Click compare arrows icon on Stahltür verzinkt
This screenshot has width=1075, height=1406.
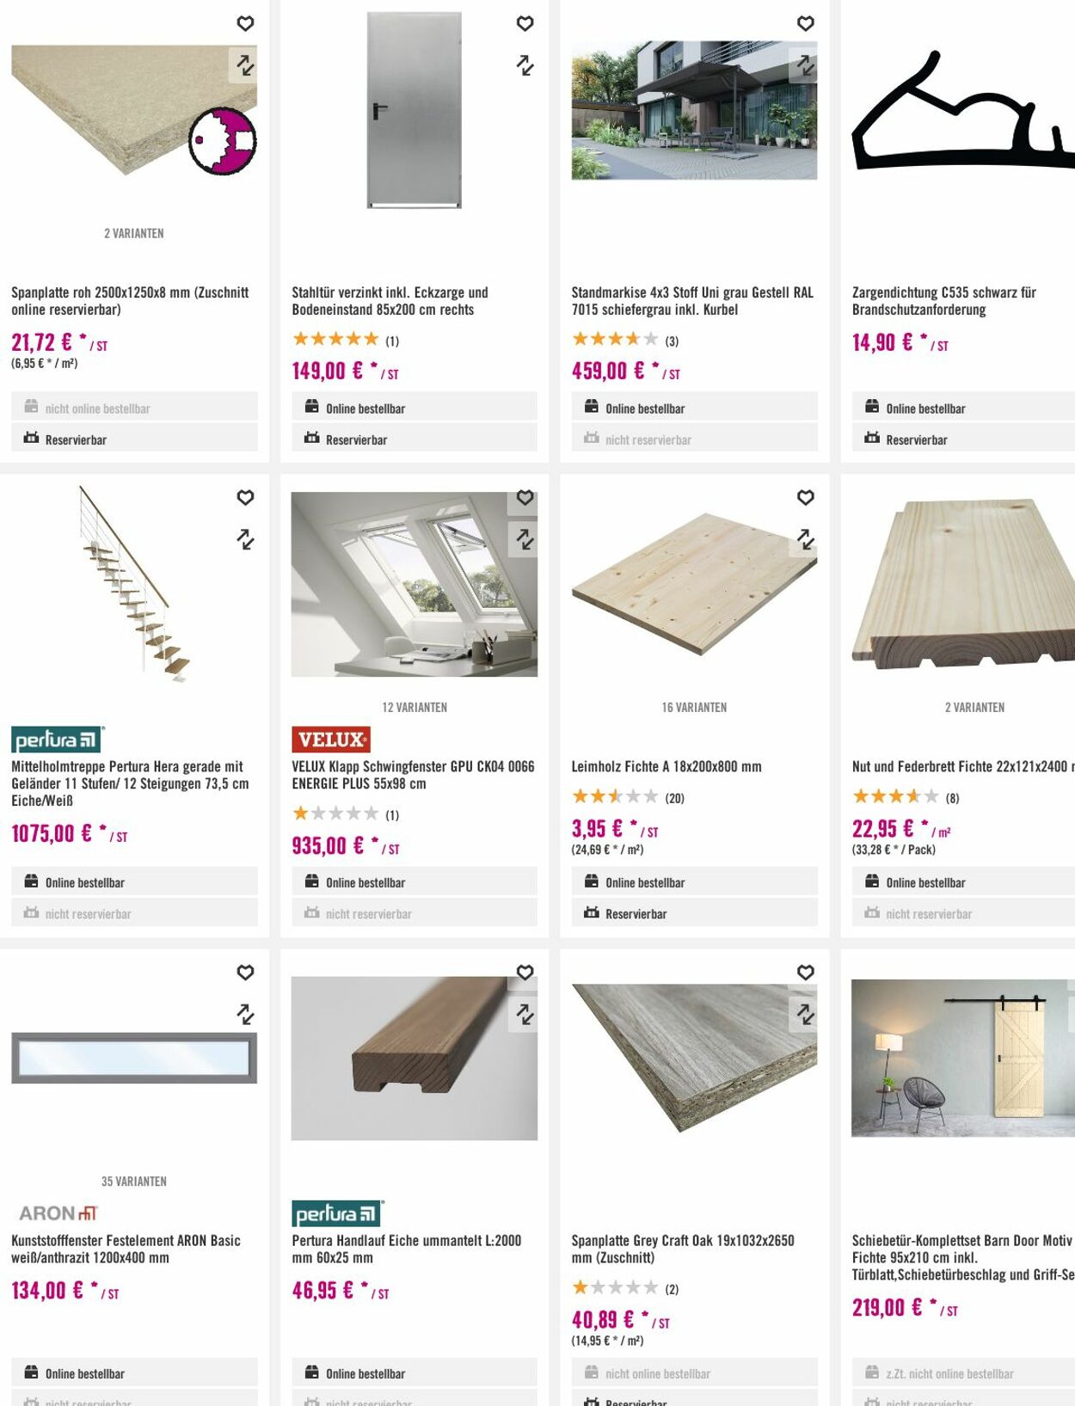[x=525, y=65]
